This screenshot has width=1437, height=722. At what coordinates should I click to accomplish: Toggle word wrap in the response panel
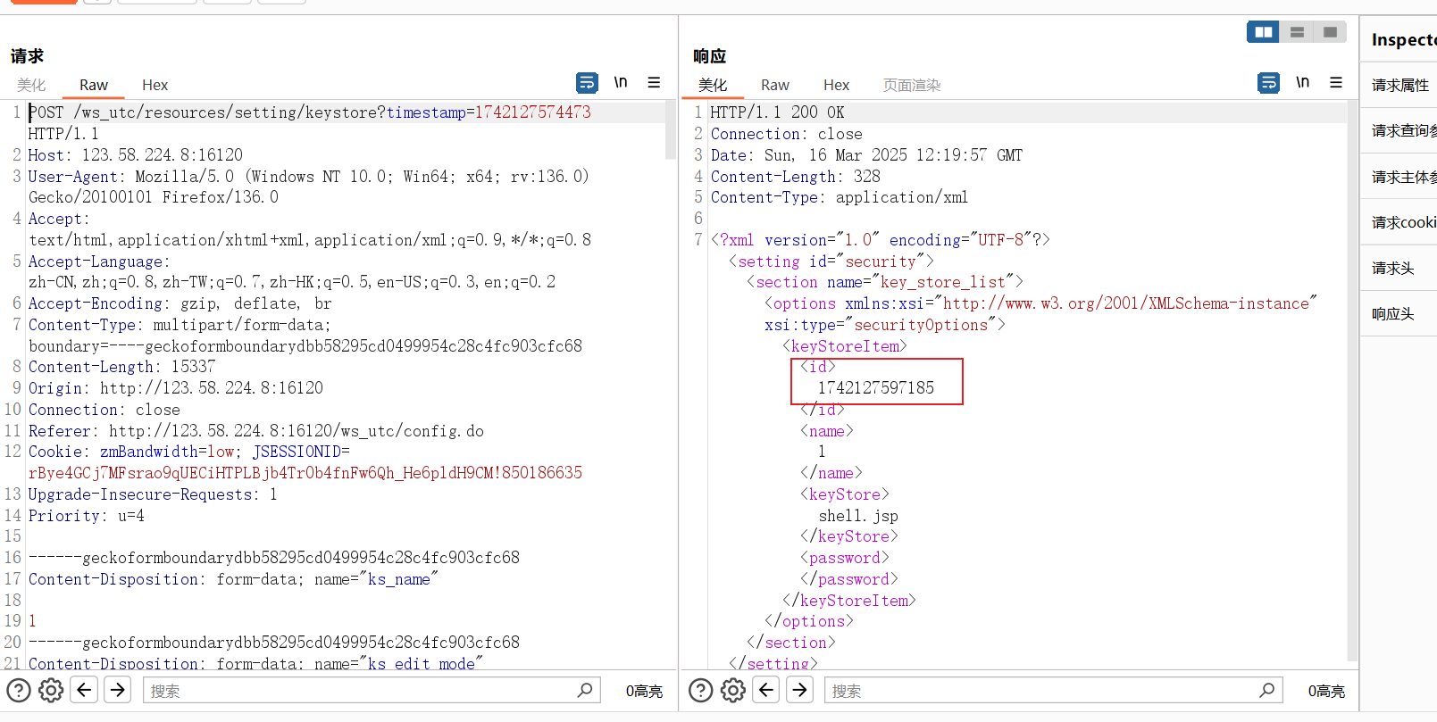coord(1268,83)
